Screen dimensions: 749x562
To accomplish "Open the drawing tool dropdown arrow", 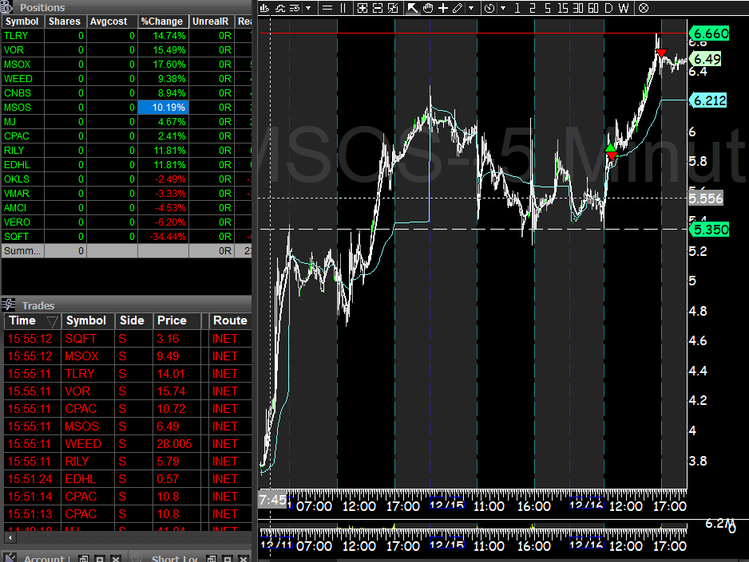I will [x=471, y=8].
